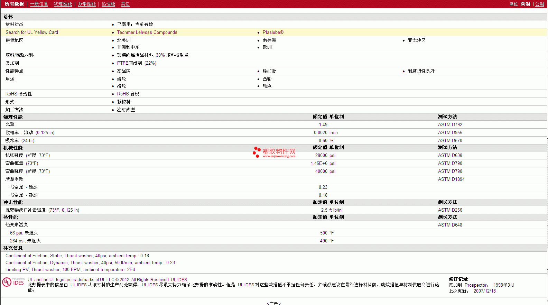Click ASTM D792 test method
Screen dimensions: 548x305
[x=450, y=125]
